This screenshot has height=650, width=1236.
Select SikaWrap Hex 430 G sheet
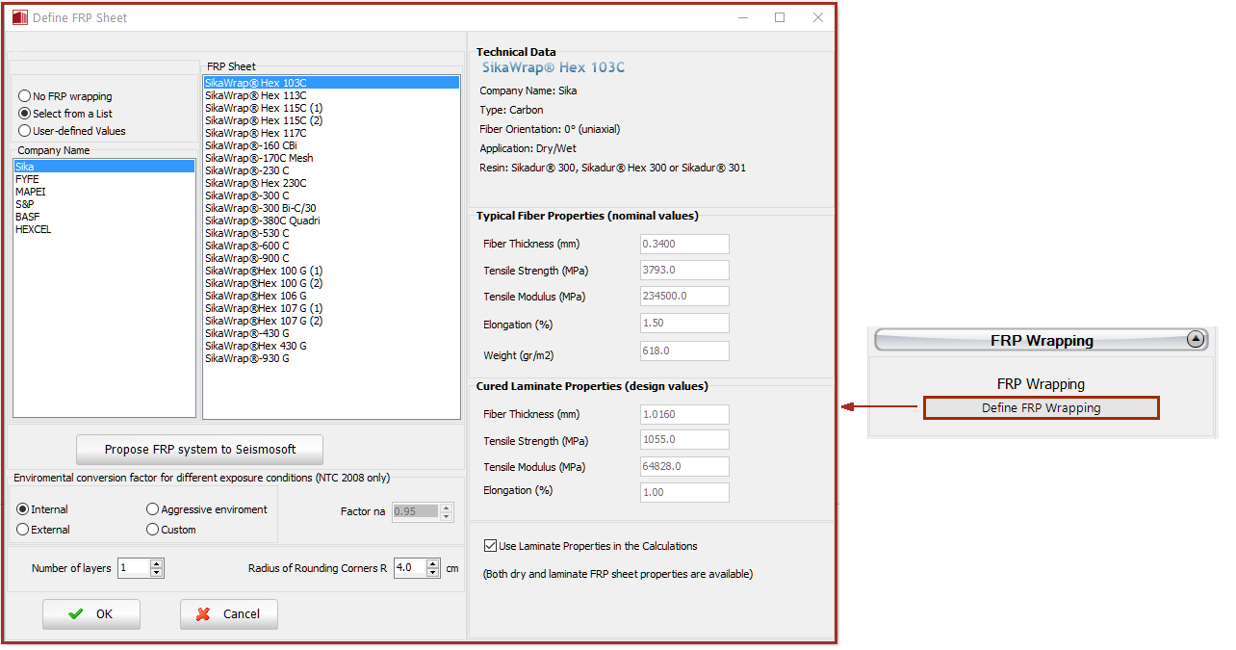331,346
